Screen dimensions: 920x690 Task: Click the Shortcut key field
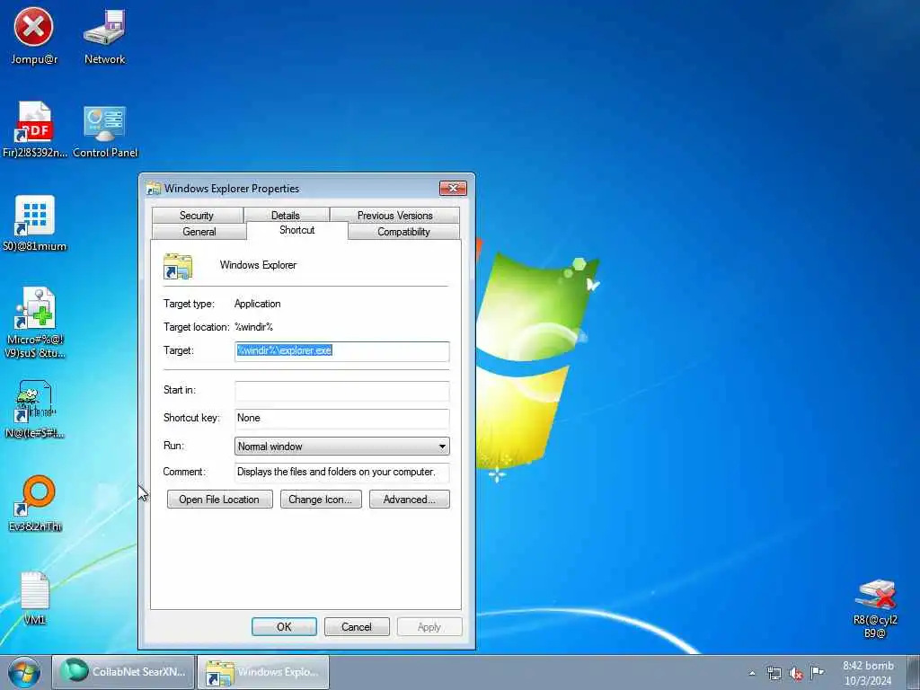[x=342, y=419]
